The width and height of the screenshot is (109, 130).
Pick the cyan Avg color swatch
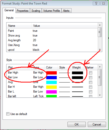coord(51,82)
